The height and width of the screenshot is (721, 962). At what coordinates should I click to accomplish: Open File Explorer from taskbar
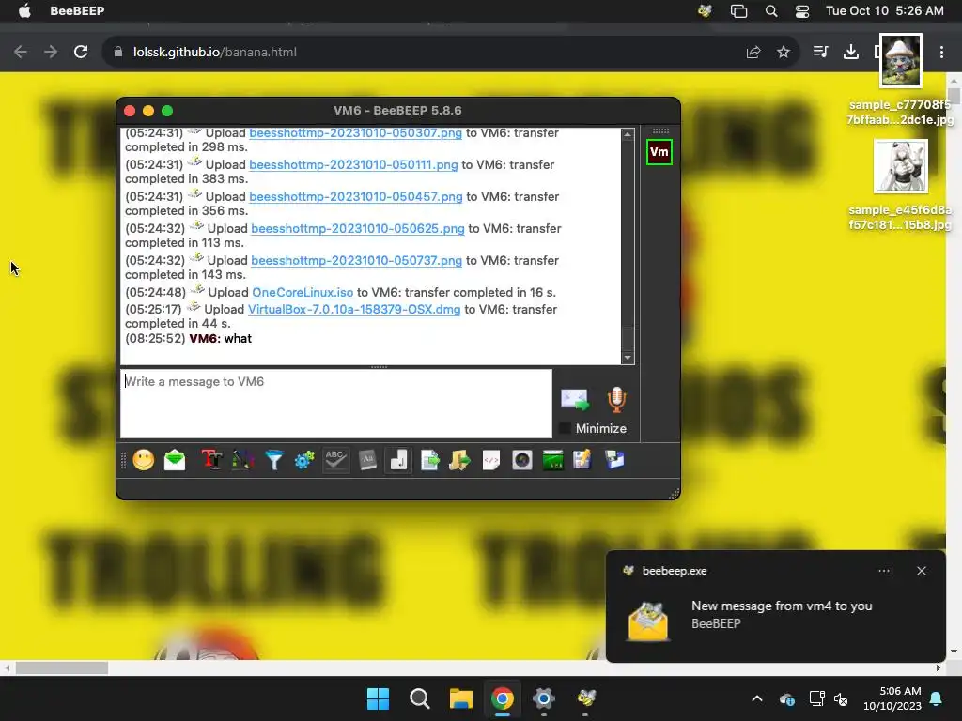point(460,698)
